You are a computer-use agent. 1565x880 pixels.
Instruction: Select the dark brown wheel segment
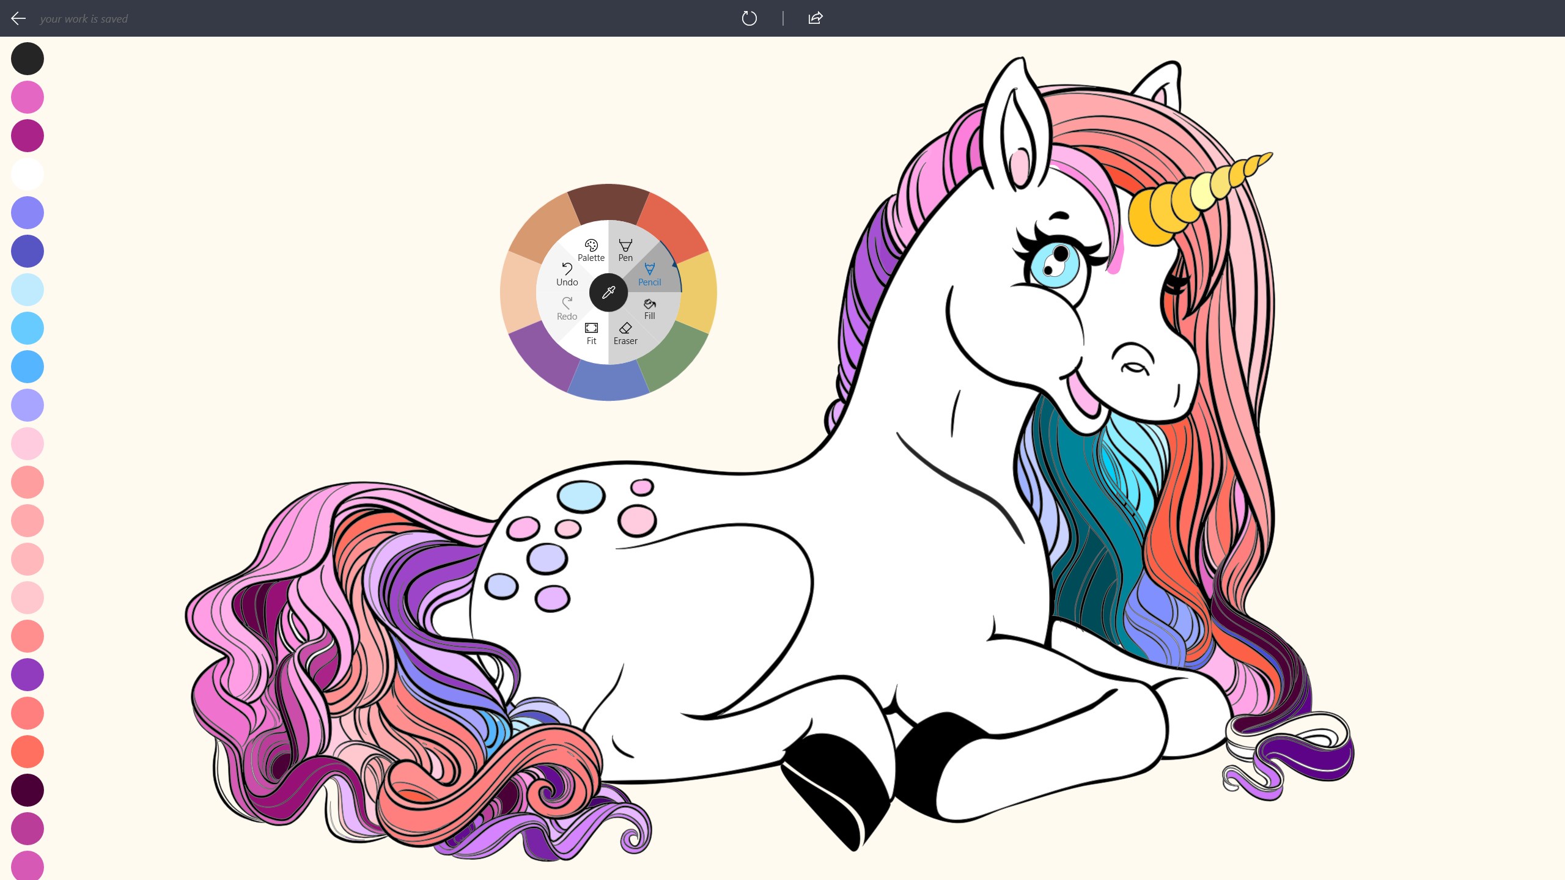[x=608, y=202]
